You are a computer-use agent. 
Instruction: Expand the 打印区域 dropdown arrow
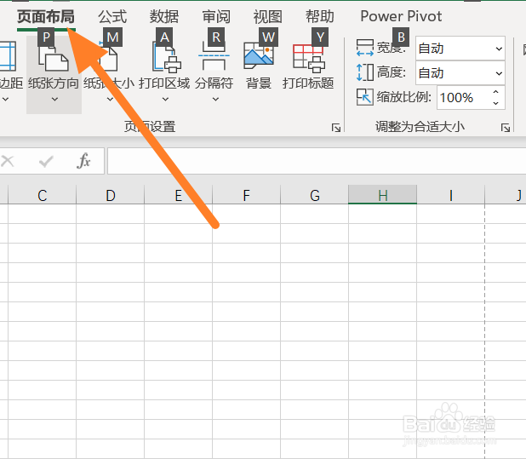[x=165, y=100]
